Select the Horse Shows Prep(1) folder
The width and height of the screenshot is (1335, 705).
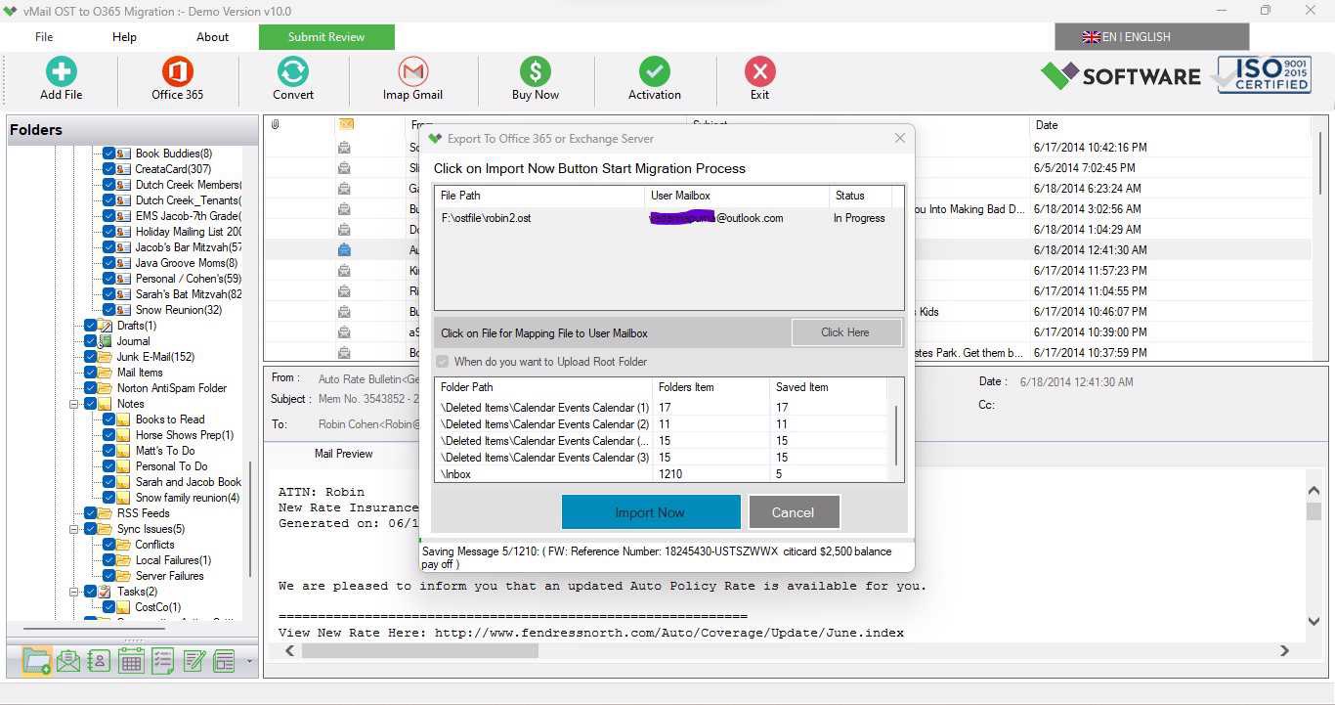tap(184, 435)
